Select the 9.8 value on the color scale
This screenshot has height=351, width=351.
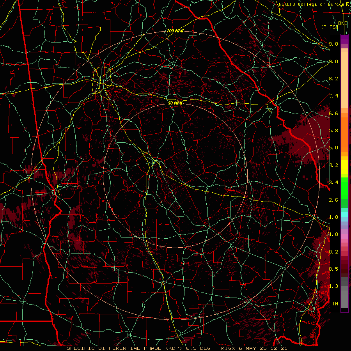(x=333, y=44)
